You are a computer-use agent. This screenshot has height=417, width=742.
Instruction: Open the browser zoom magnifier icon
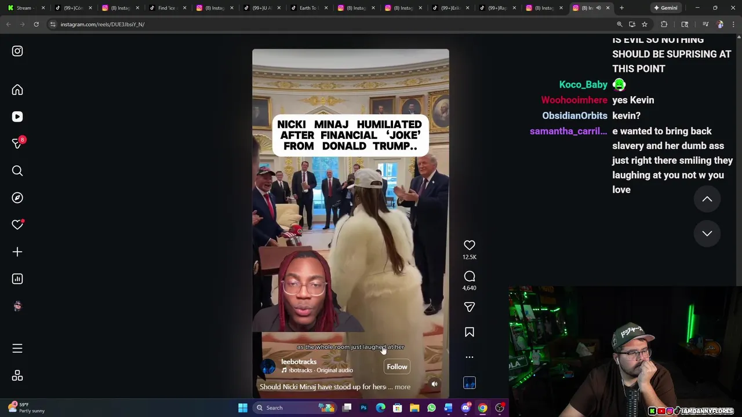coord(619,24)
